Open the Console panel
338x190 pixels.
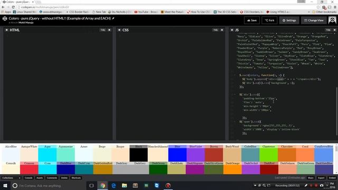pyautogui.click(x=29, y=178)
